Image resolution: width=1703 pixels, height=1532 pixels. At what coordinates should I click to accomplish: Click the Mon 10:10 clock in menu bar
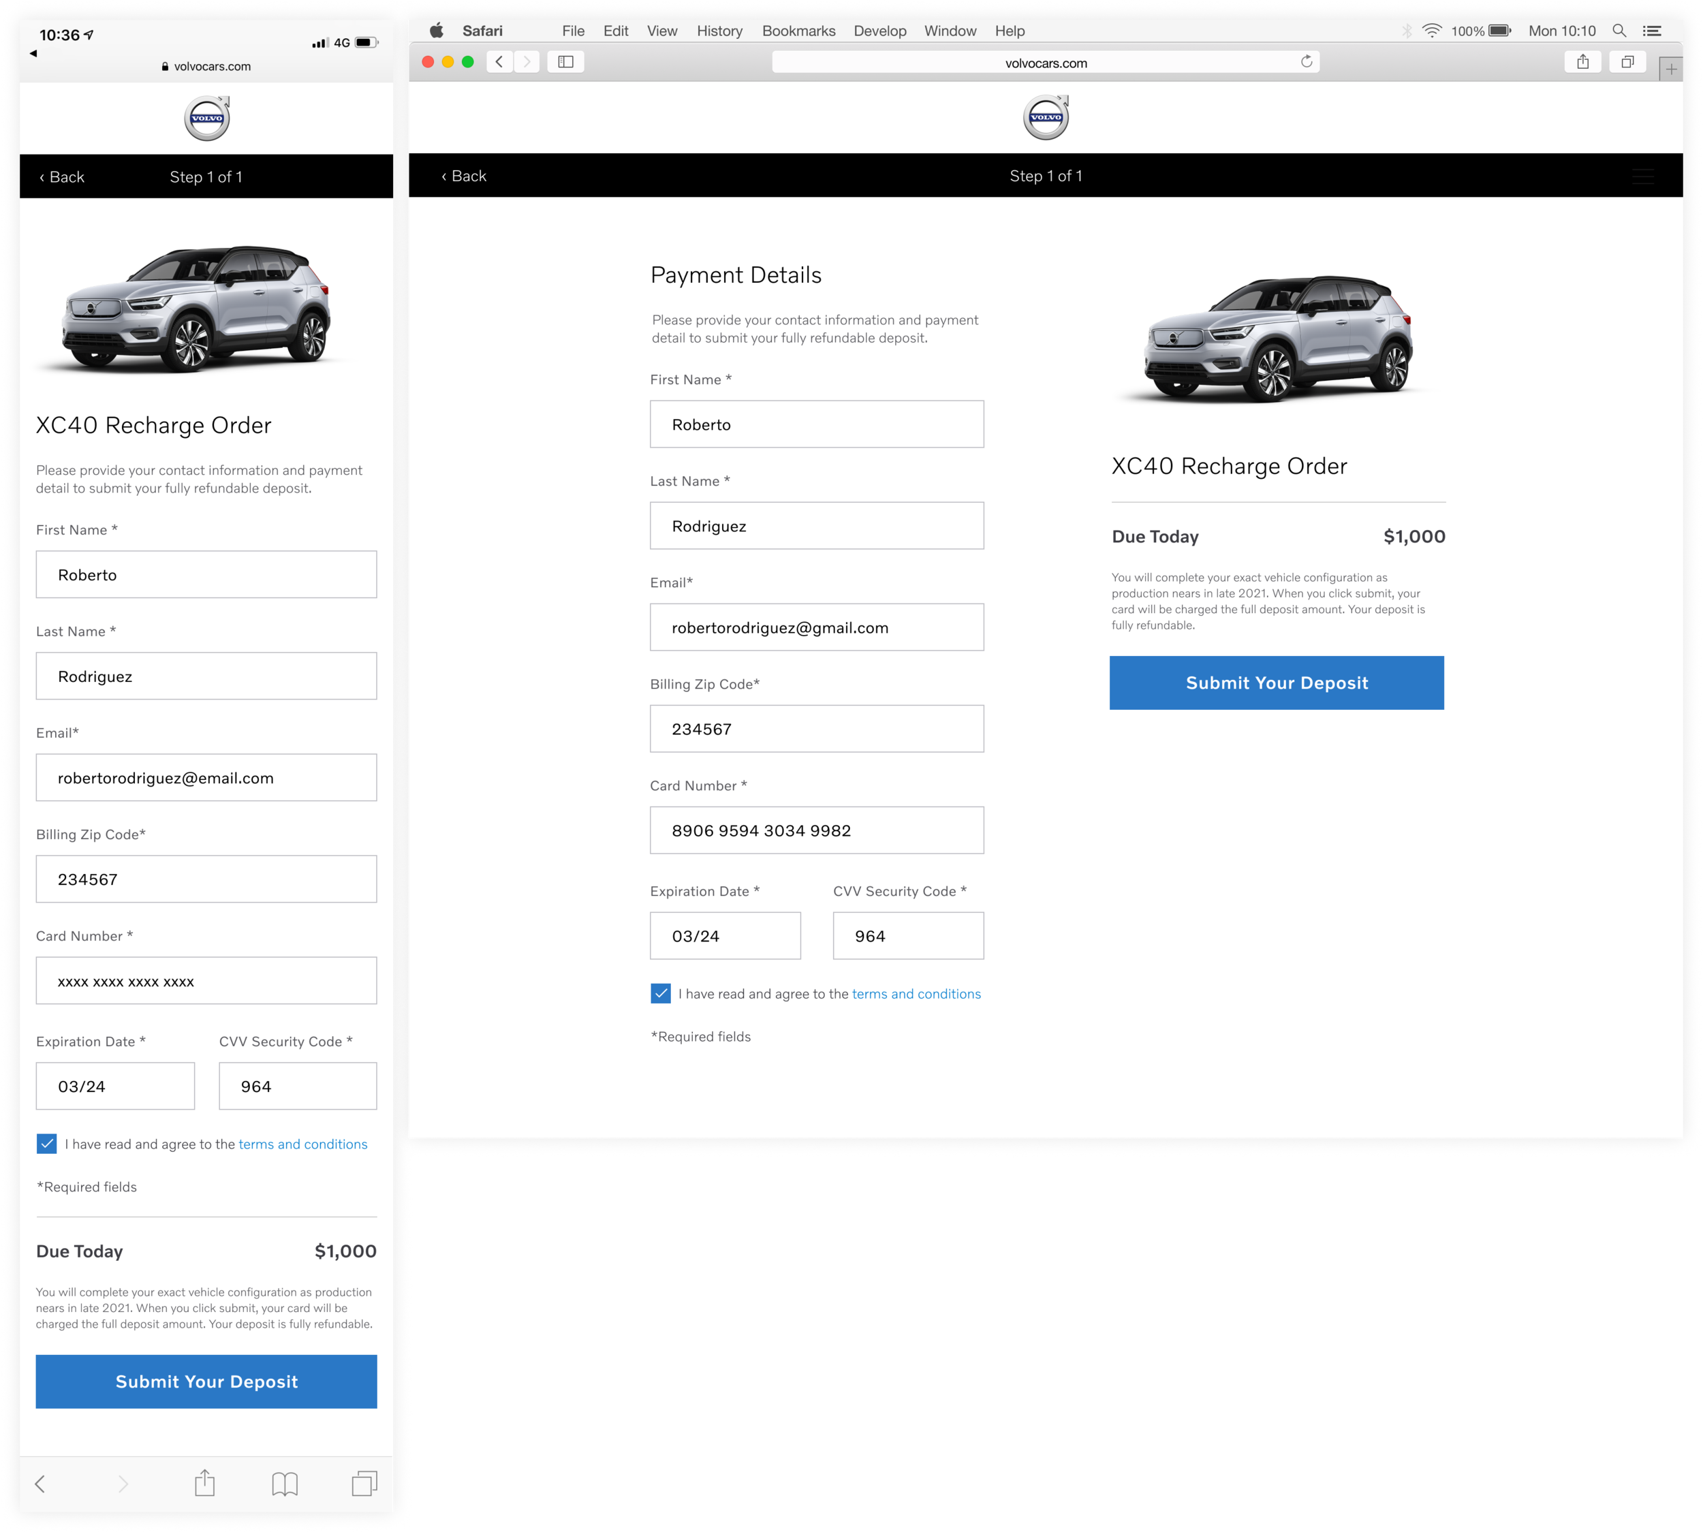click(1561, 31)
